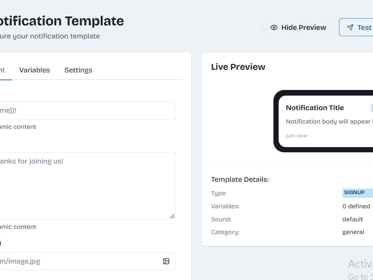
Task: Click the image icon in the URL field
Action: 166,261
